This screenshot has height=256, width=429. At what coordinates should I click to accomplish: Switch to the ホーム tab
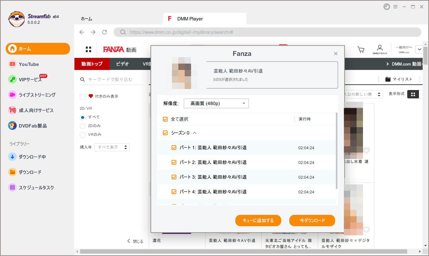click(x=86, y=19)
